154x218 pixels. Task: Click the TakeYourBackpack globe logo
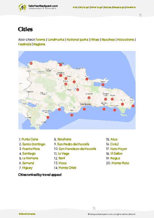click(x=22, y=8)
